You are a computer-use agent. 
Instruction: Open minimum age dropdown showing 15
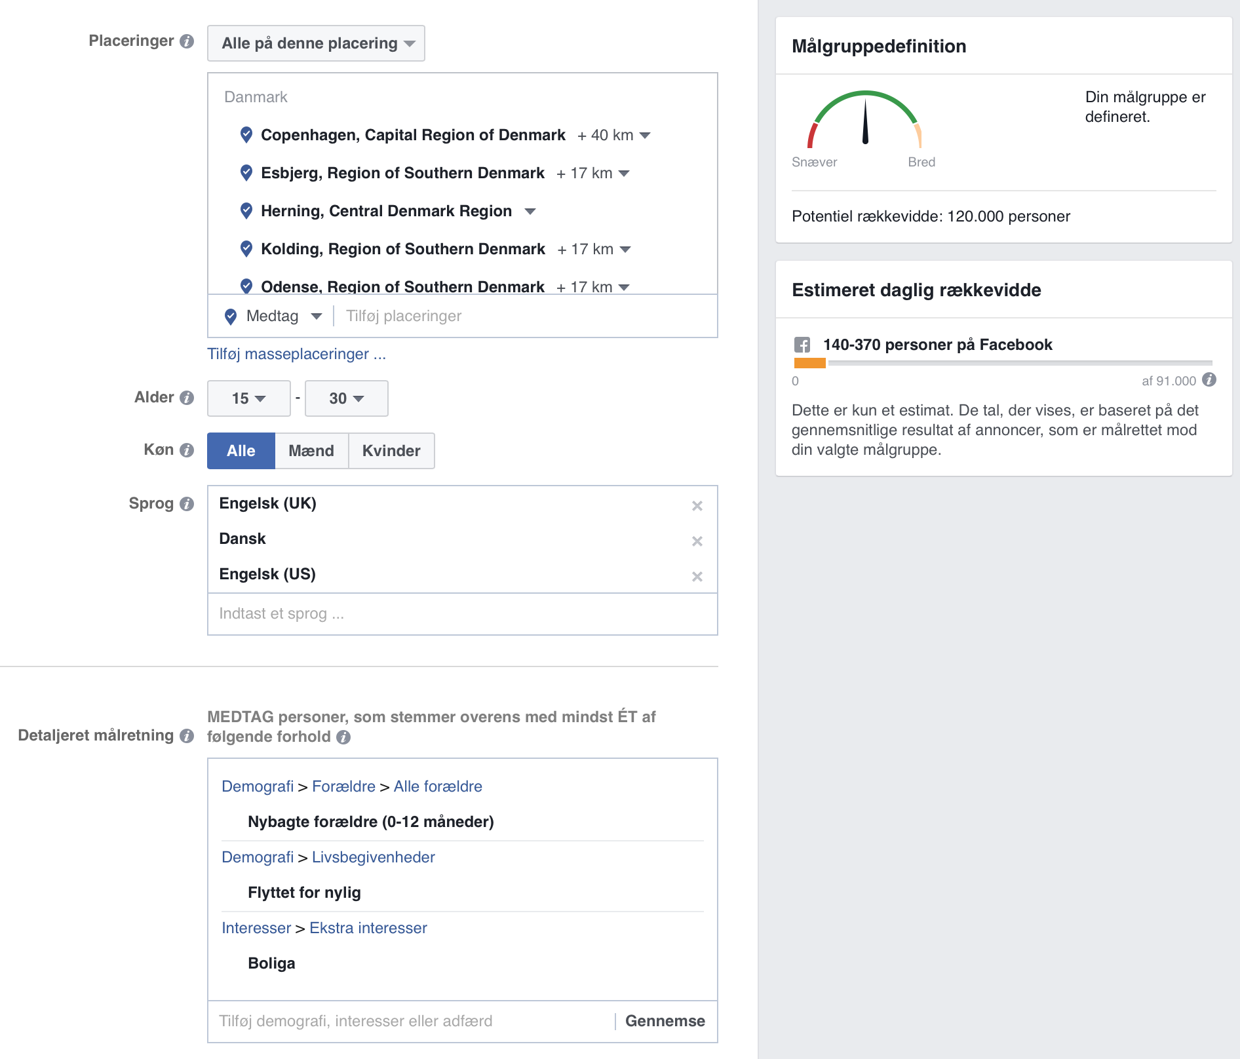click(x=248, y=398)
